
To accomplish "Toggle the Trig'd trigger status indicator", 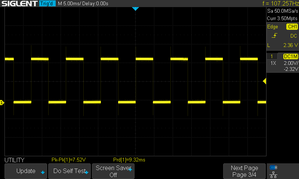I will point(47,3).
